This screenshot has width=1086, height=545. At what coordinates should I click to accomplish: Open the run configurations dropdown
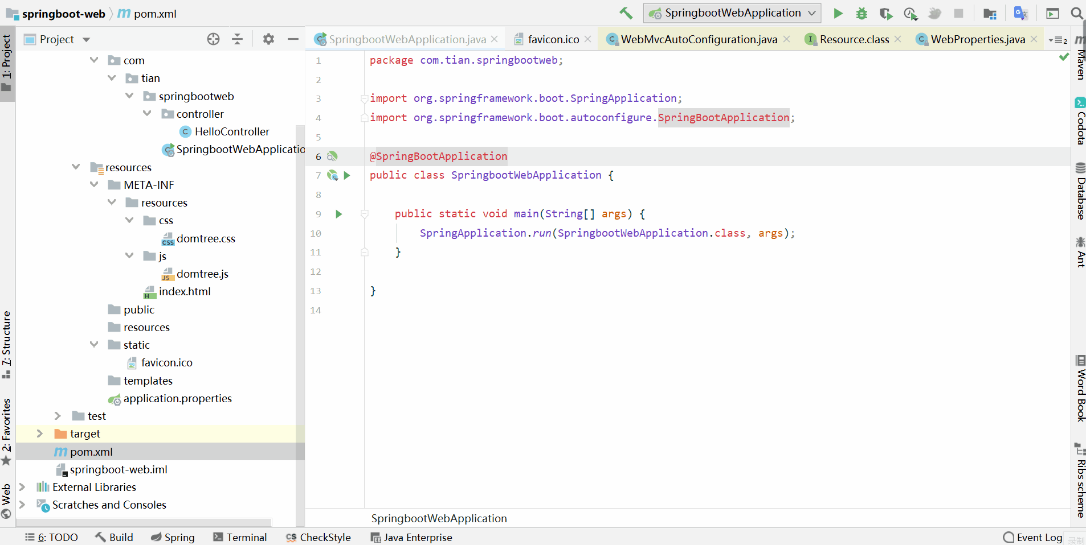pyautogui.click(x=732, y=13)
